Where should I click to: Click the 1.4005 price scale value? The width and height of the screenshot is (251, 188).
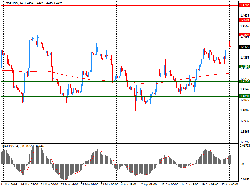pyautogui.click(x=245, y=110)
